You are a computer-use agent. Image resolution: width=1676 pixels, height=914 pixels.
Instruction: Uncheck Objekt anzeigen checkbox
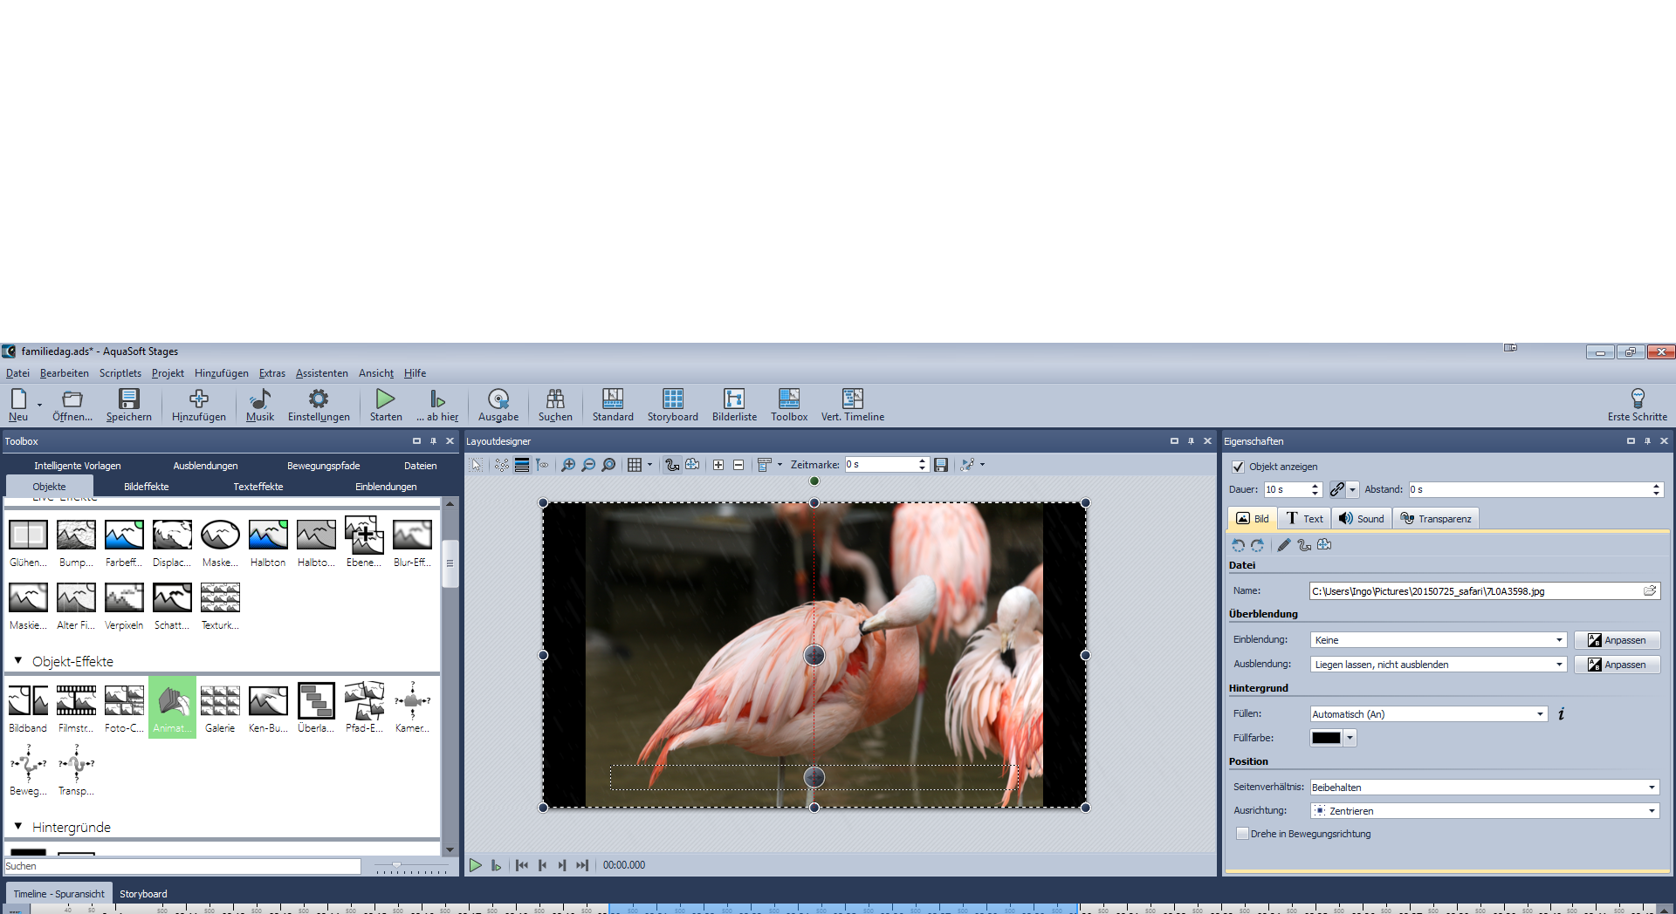1238,467
